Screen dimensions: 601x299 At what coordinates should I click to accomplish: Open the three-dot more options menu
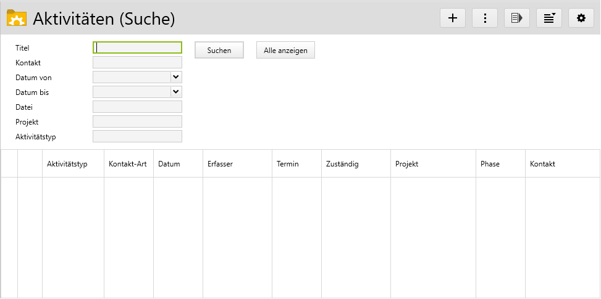click(x=485, y=18)
